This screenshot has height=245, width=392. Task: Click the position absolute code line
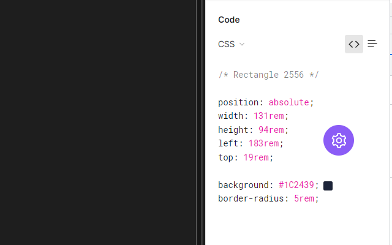(266, 102)
